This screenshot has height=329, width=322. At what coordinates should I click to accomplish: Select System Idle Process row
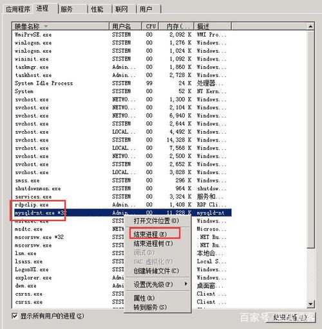(122, 83)
